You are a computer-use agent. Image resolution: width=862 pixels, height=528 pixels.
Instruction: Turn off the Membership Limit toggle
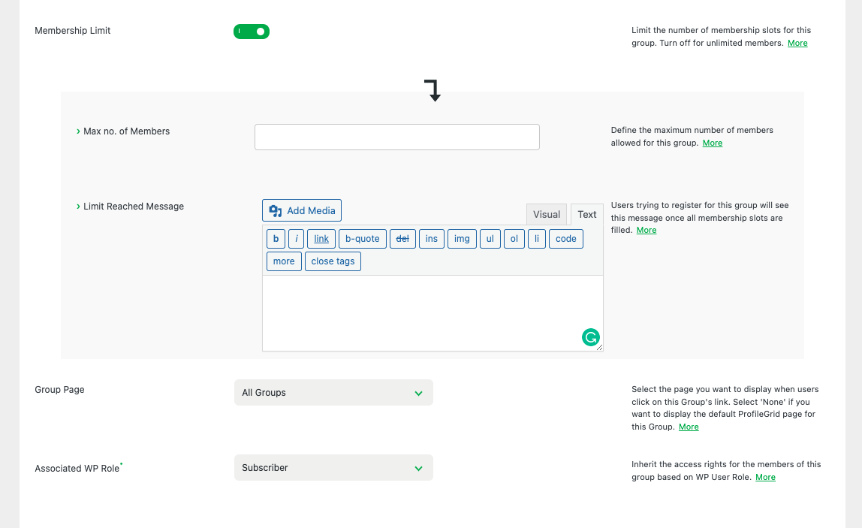[252, 32]
